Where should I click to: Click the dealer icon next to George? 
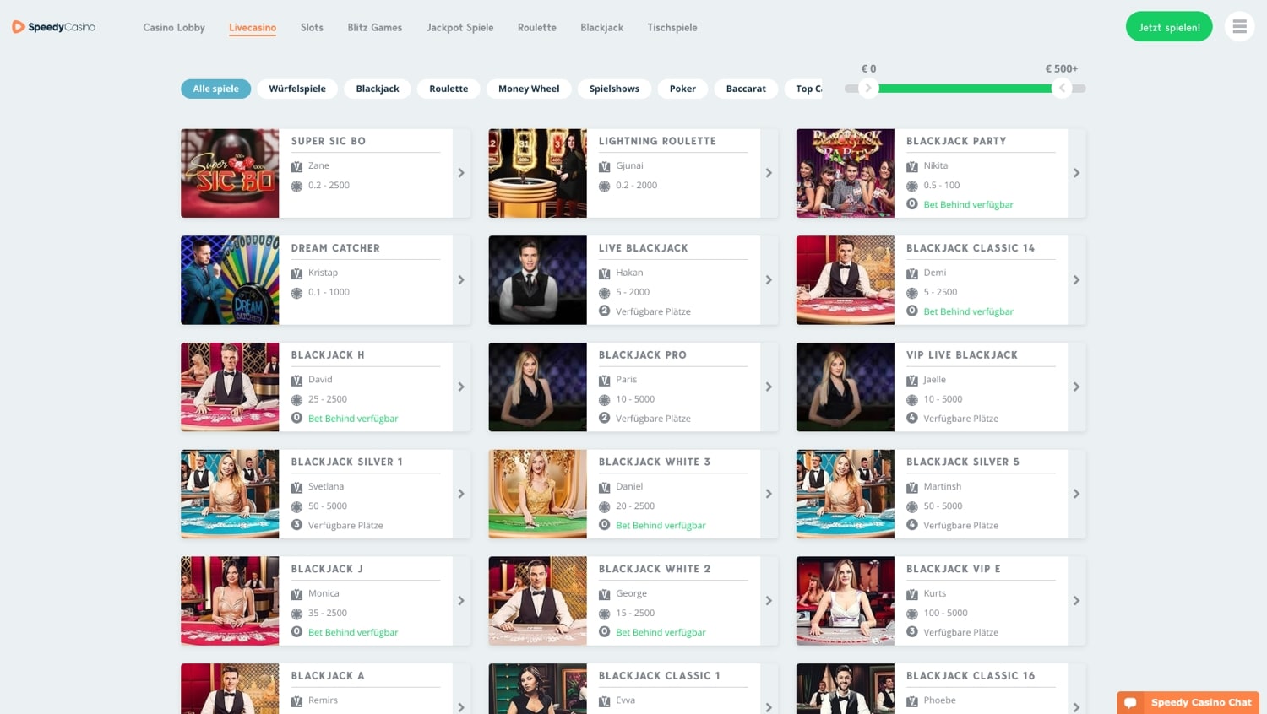click(x=604, y=594)
